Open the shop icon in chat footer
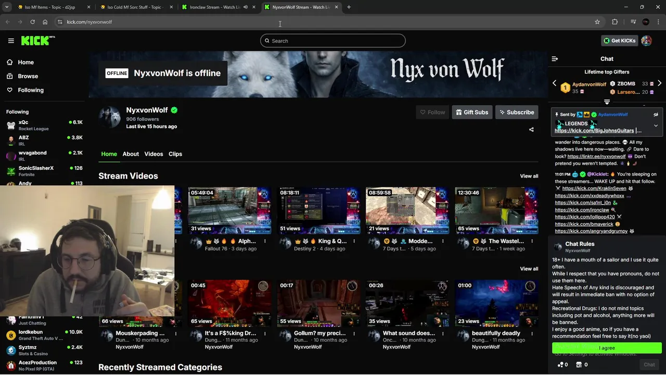The width and height of the screenshot is (666, 375). tap(582, 365)
